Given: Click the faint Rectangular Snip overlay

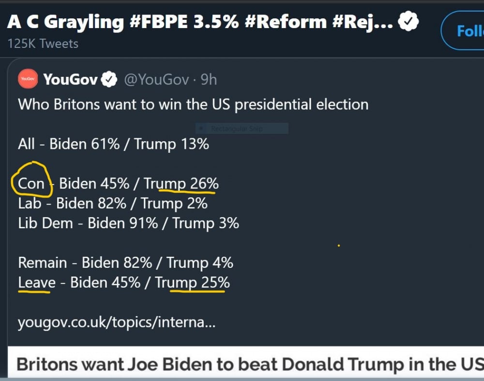Looking at the screenshot, I should [242, 129].
